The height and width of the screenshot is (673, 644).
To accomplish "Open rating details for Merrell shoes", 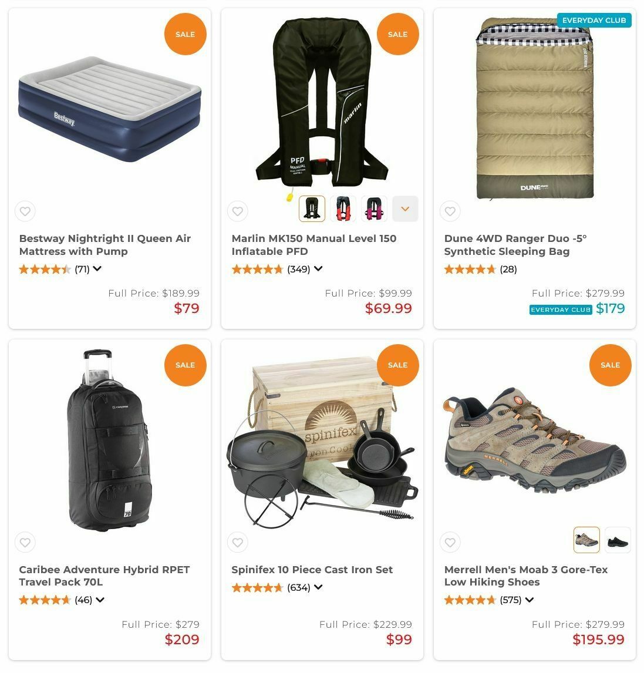I will point(530,600).
